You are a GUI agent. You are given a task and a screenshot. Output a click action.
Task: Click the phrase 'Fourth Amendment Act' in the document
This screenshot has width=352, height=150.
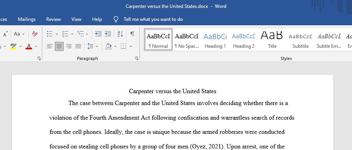click(120, 118)
